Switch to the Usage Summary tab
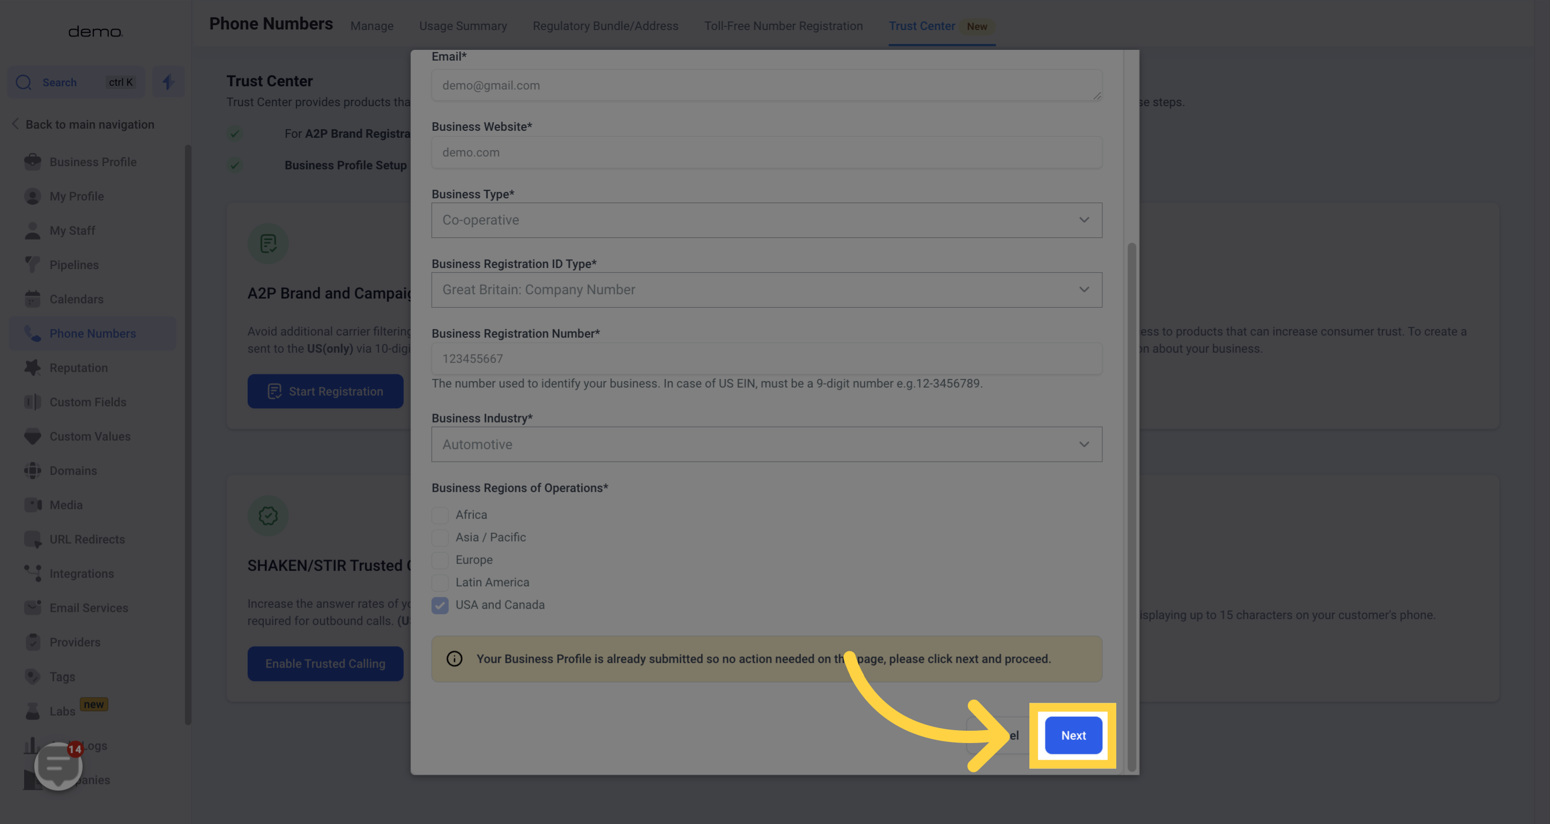This screenshot has height=824, width=1550. pos(463,26)
